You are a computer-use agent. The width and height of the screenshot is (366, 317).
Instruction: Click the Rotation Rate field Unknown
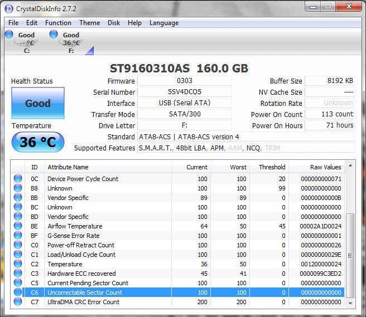[330, 103]
